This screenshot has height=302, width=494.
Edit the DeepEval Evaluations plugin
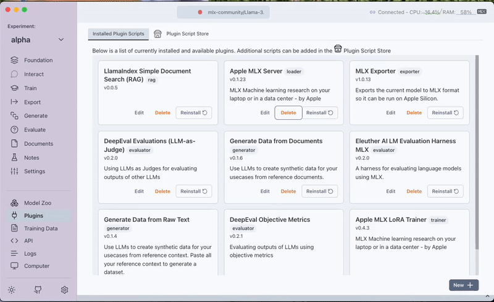139,191
